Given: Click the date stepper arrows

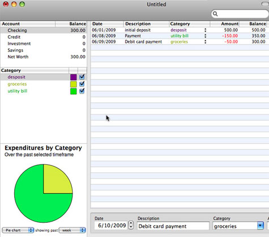Looking at the screenshot, I should (131, 225).
